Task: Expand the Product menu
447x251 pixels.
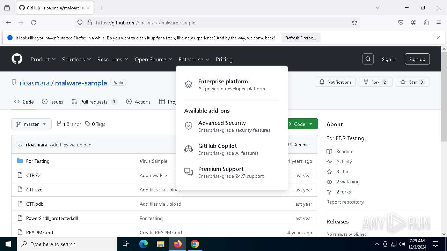Action: pos(43,59)
